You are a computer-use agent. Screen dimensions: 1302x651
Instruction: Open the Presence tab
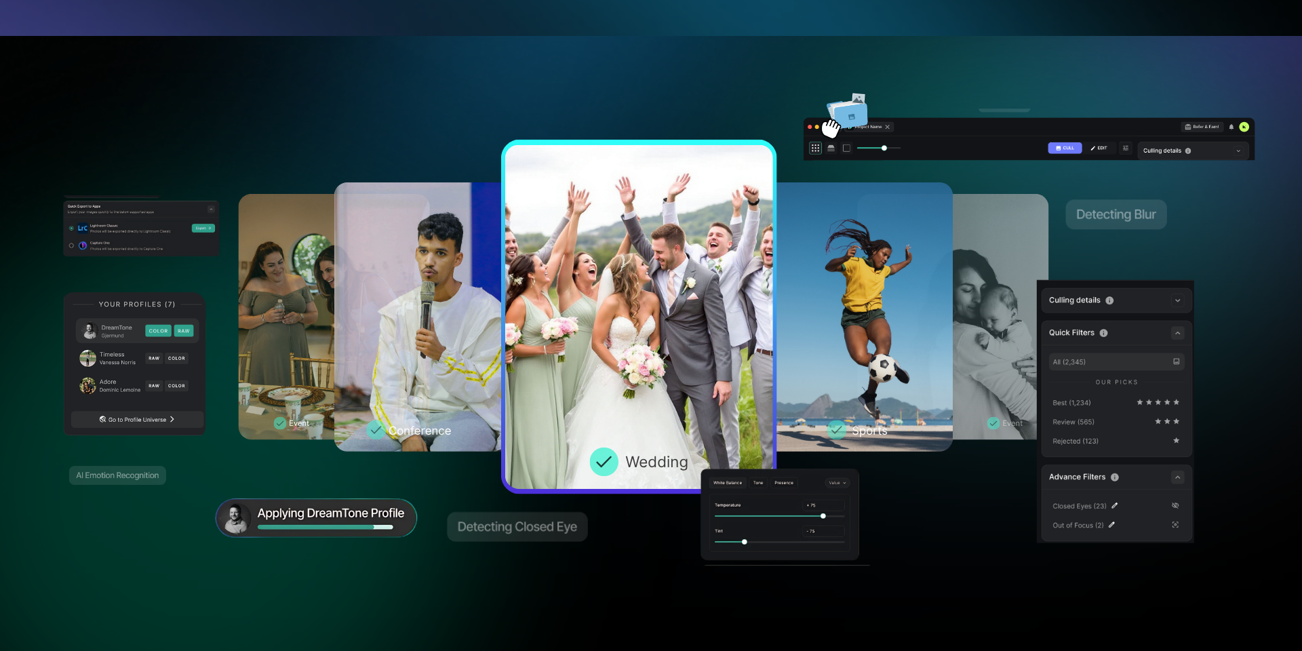pyautogui.click(x=784, y=483)
